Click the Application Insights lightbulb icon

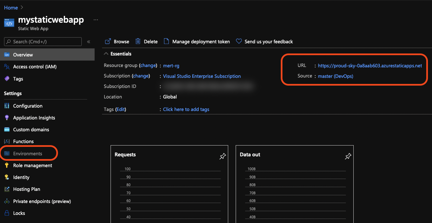tap(7, 118)
